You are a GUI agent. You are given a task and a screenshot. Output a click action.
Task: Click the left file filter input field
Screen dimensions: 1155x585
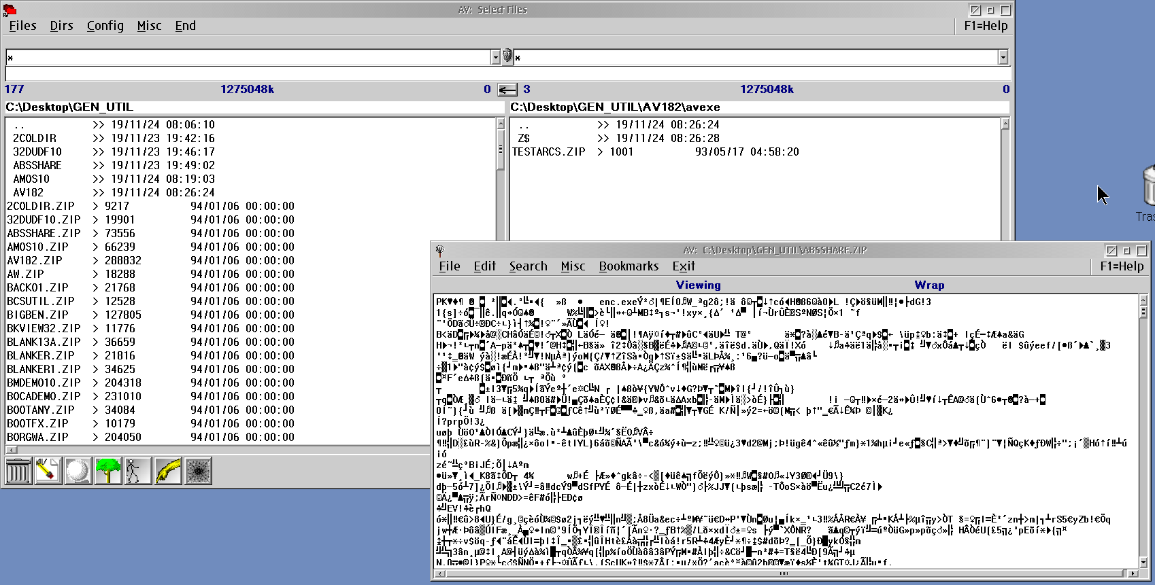[248, 58]
